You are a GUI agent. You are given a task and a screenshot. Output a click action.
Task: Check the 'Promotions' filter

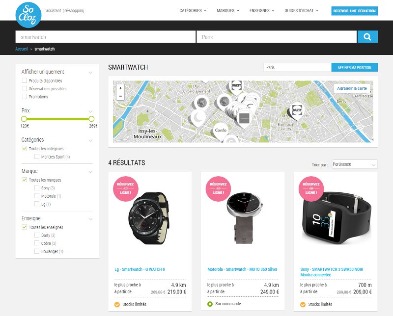[25, 97]
